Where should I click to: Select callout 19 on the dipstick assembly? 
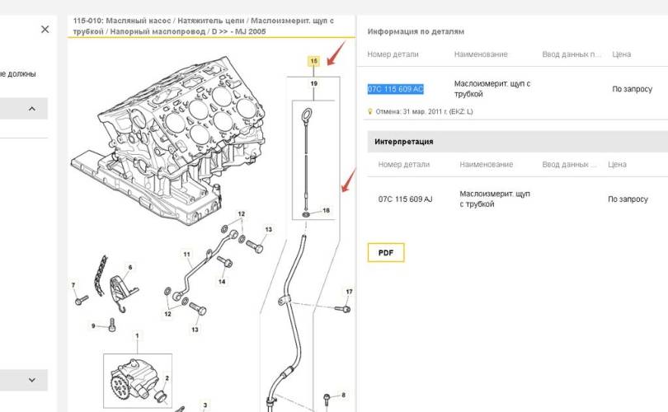pyautogui.click(x=313, y=84)
